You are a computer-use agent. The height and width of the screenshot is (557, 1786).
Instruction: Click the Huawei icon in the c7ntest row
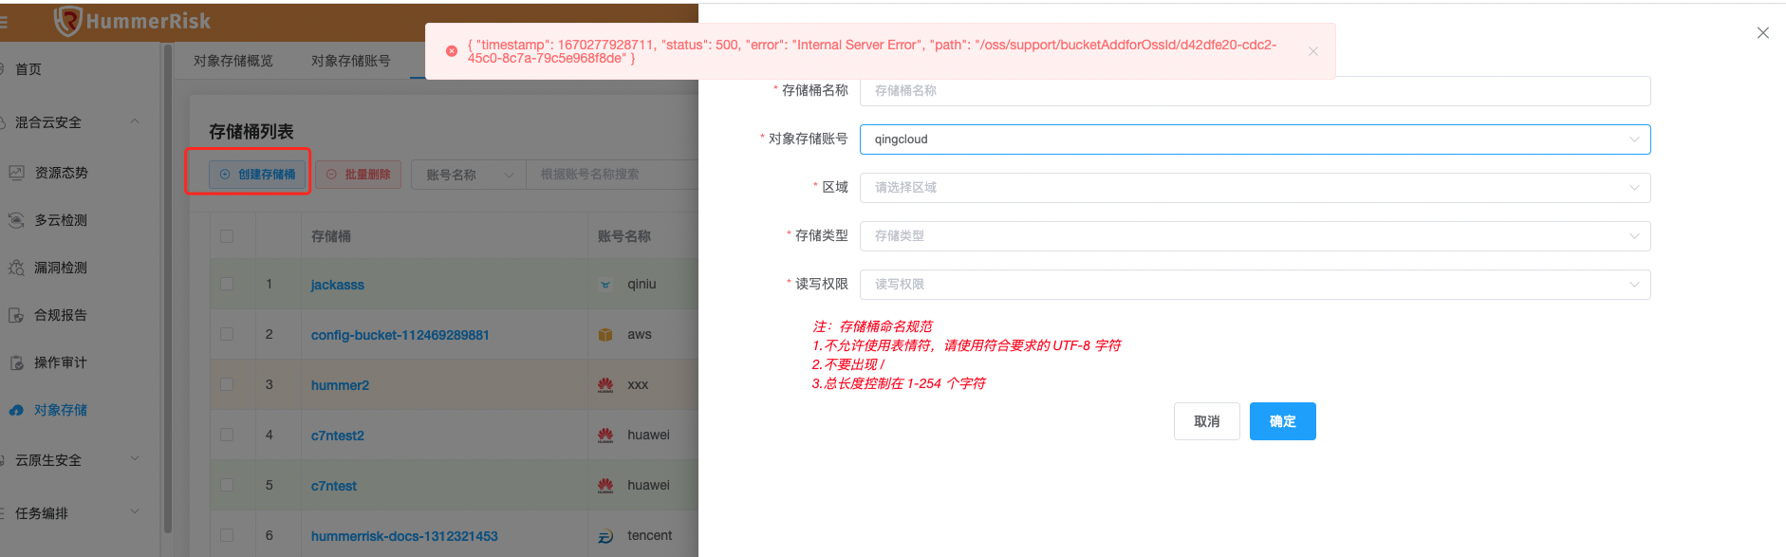605,485
